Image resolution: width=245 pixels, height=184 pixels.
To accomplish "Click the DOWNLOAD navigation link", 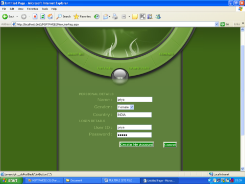I will click(x=139, y=68).
